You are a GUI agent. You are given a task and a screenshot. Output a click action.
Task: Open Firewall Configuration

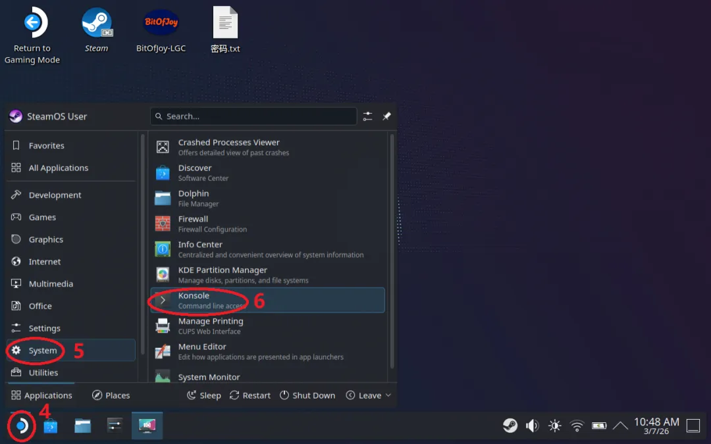coord(267,224)
